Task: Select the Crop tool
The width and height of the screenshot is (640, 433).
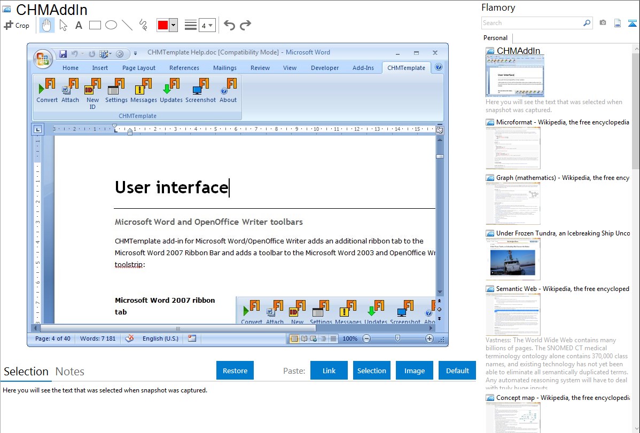Action: (17, 25)
